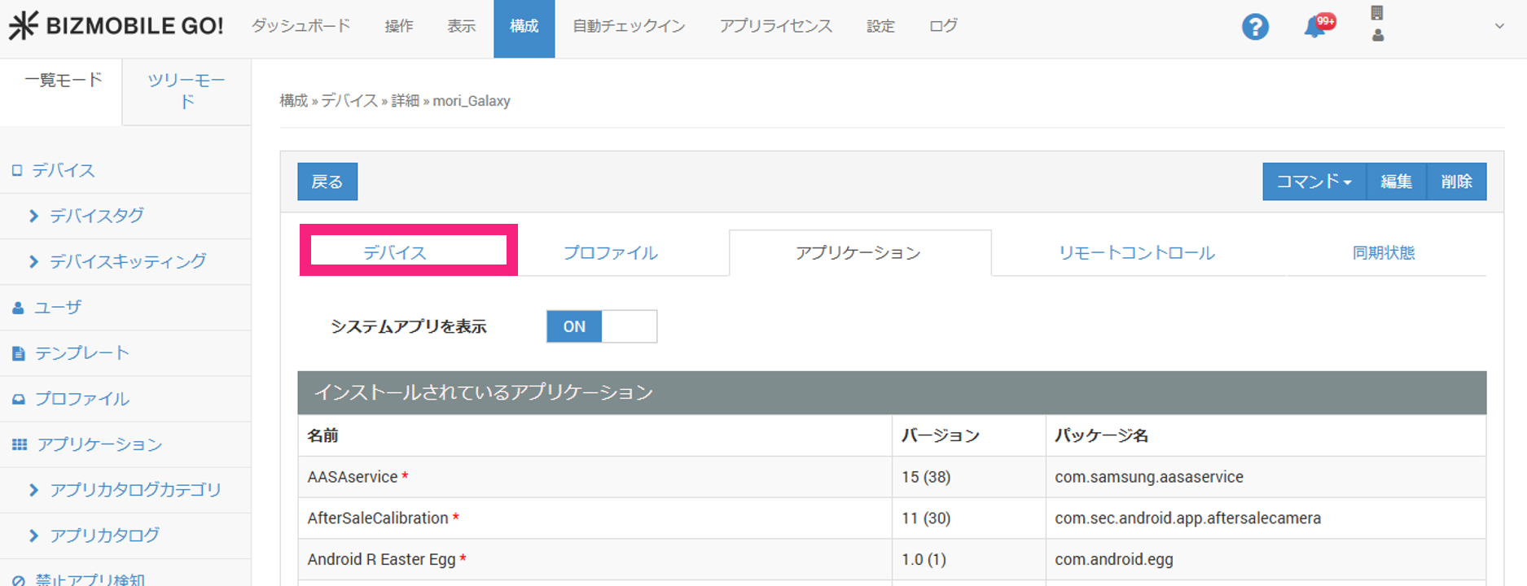Open the コマンド dropdown button
Image resolution: width=1527 pixels, height=586 pixels.
pyautogui.click(x=1313, y=181)
